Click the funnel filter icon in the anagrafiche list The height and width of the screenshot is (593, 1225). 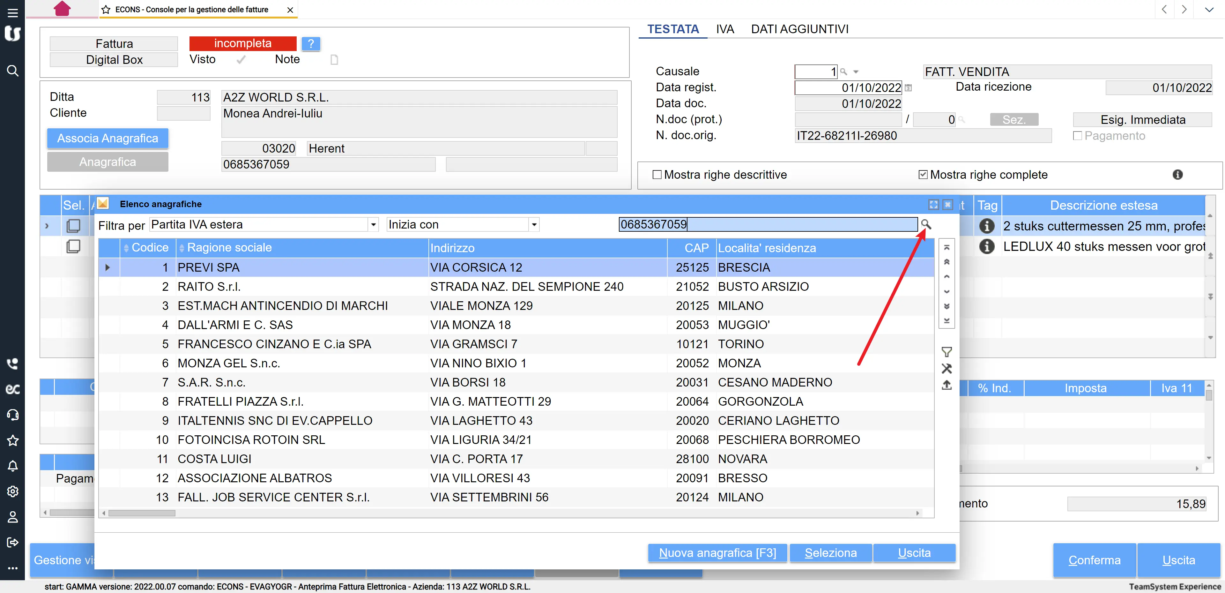tap(946, 352)
